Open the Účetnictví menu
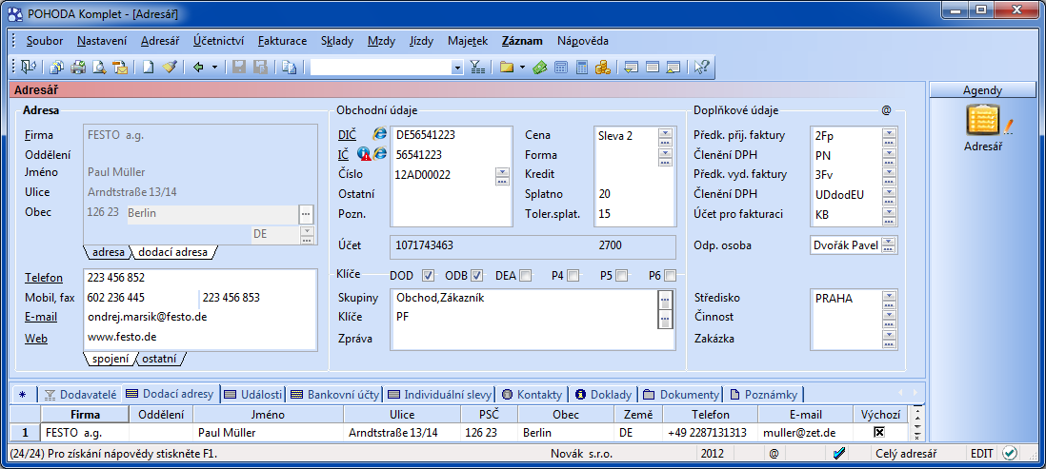This screenshot has height=469, width=1046. [218, 41]
